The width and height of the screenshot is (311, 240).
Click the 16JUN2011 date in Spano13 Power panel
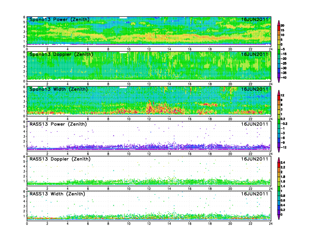255,20
